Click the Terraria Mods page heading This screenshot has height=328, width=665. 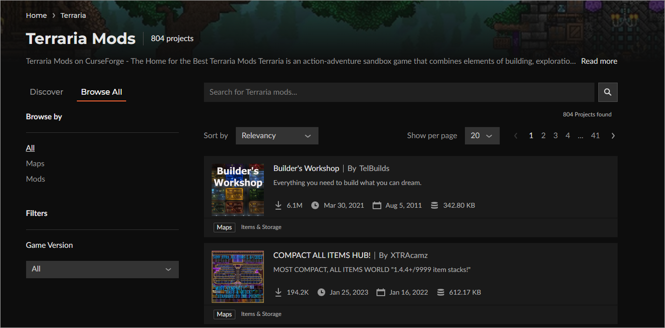81,39
